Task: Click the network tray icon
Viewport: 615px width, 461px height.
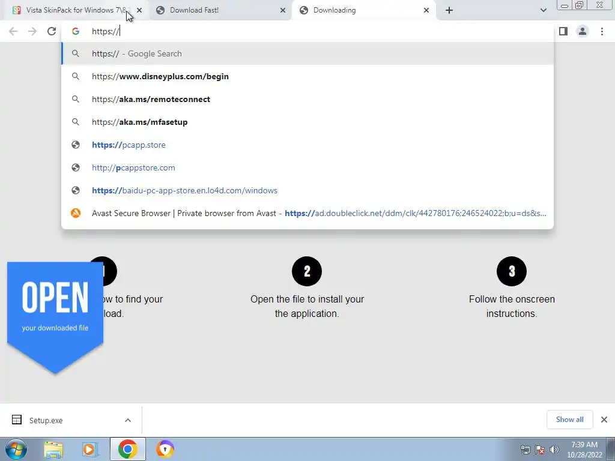Action: pyautogui.click(x=525, y=450)
